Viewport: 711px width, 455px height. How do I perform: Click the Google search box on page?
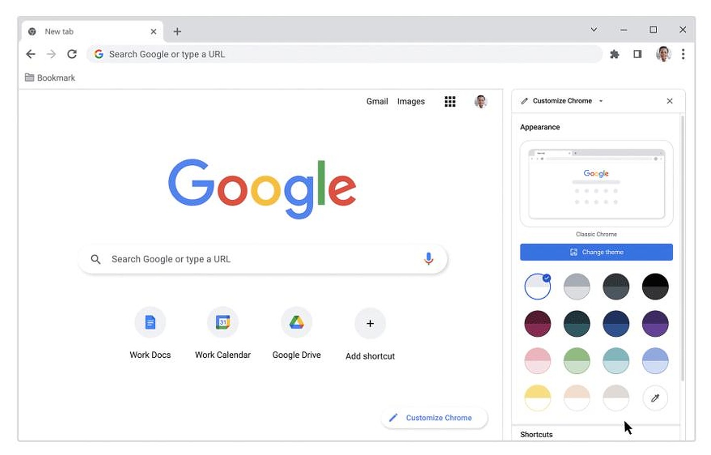click(x=262, y=259)
